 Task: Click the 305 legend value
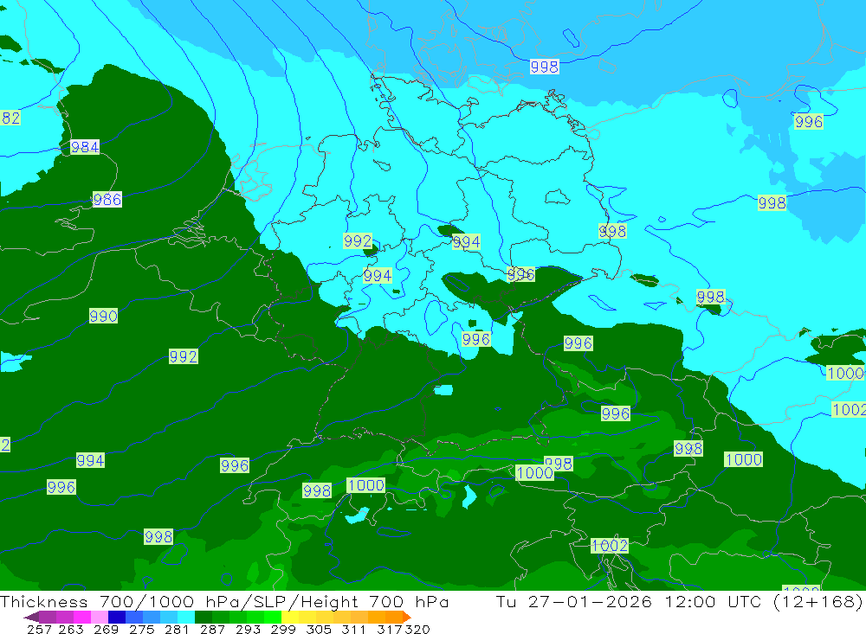[x=319, y=629]
